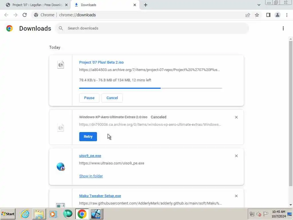Open uiso9_pe.exe file link
Screen dimensions: 293x220
(x=90, y=156)
